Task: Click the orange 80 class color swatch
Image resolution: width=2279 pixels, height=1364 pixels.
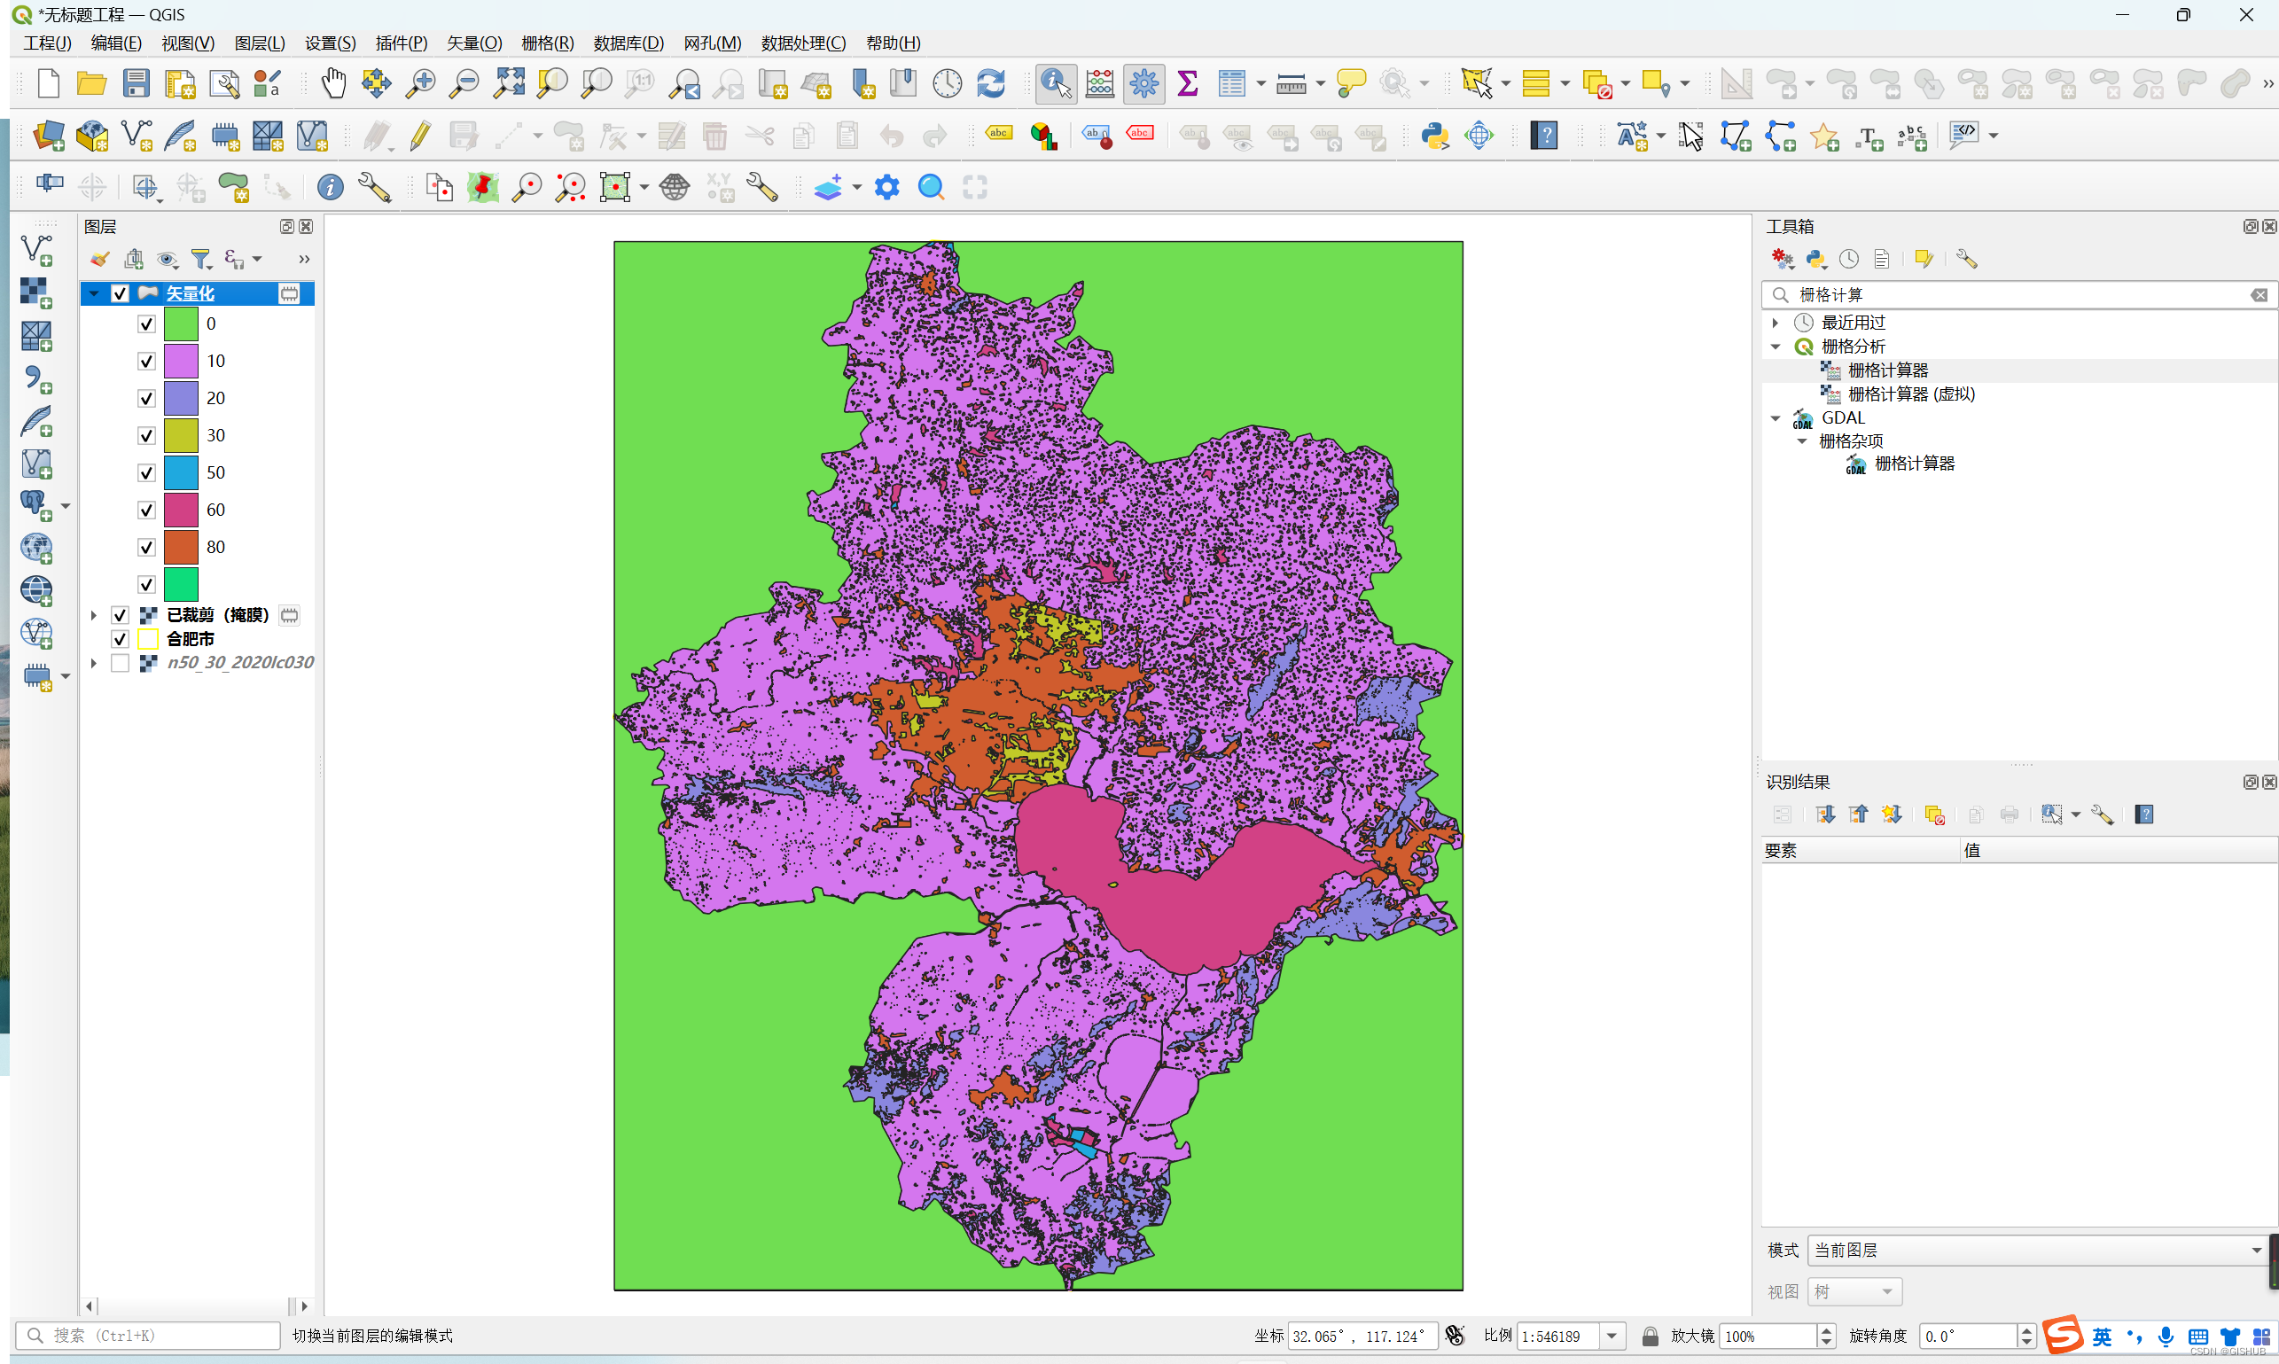Action: pyautogui.click(x=181, y=548)
